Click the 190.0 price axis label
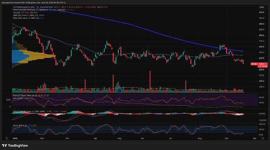The width and height of the screenshot is (270, 150). click(261, 87)
